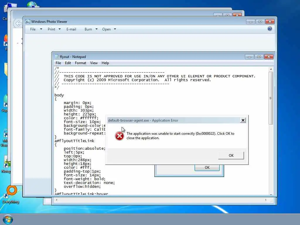Open the Notepad Format menu
The image size is (300, 225).
(80, 63)
